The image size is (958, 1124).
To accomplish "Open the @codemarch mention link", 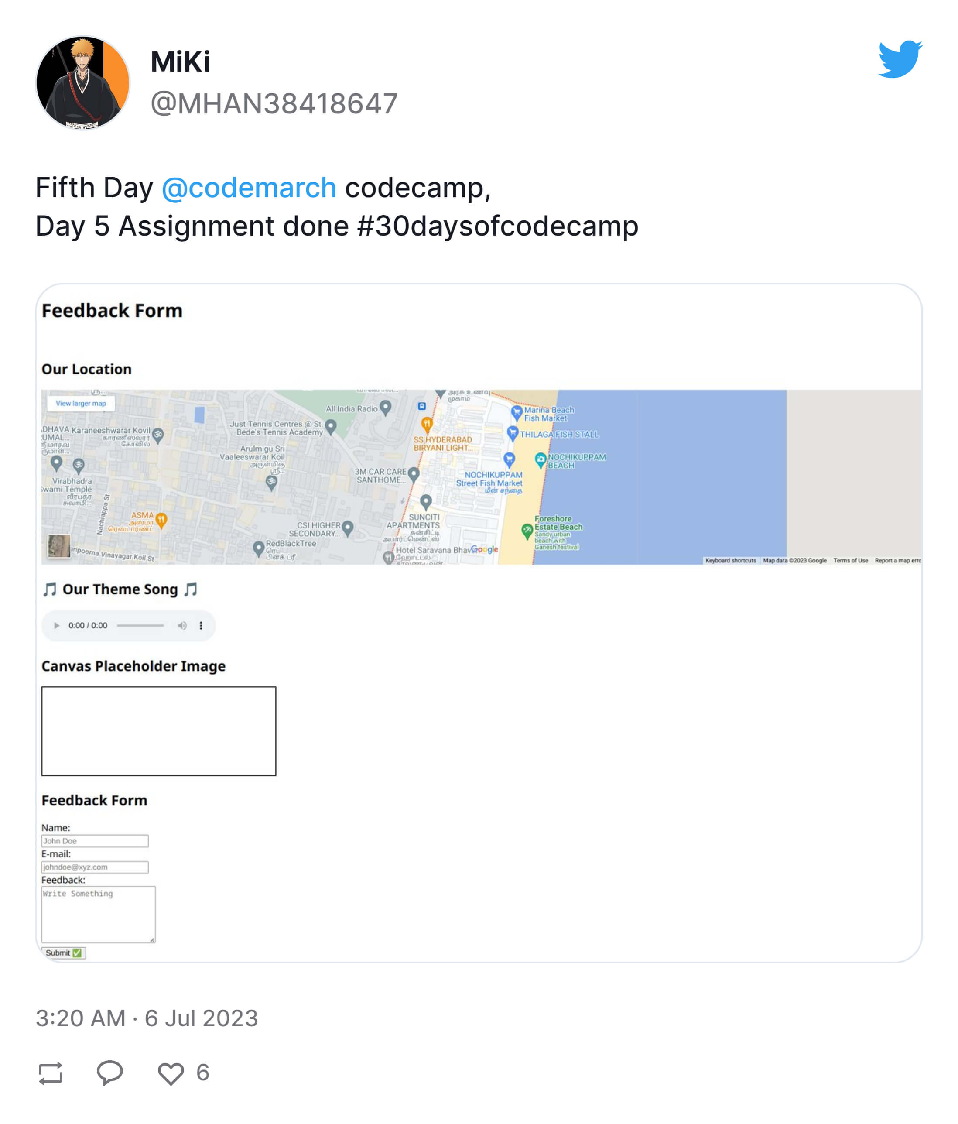I will [x=249, y=188].
